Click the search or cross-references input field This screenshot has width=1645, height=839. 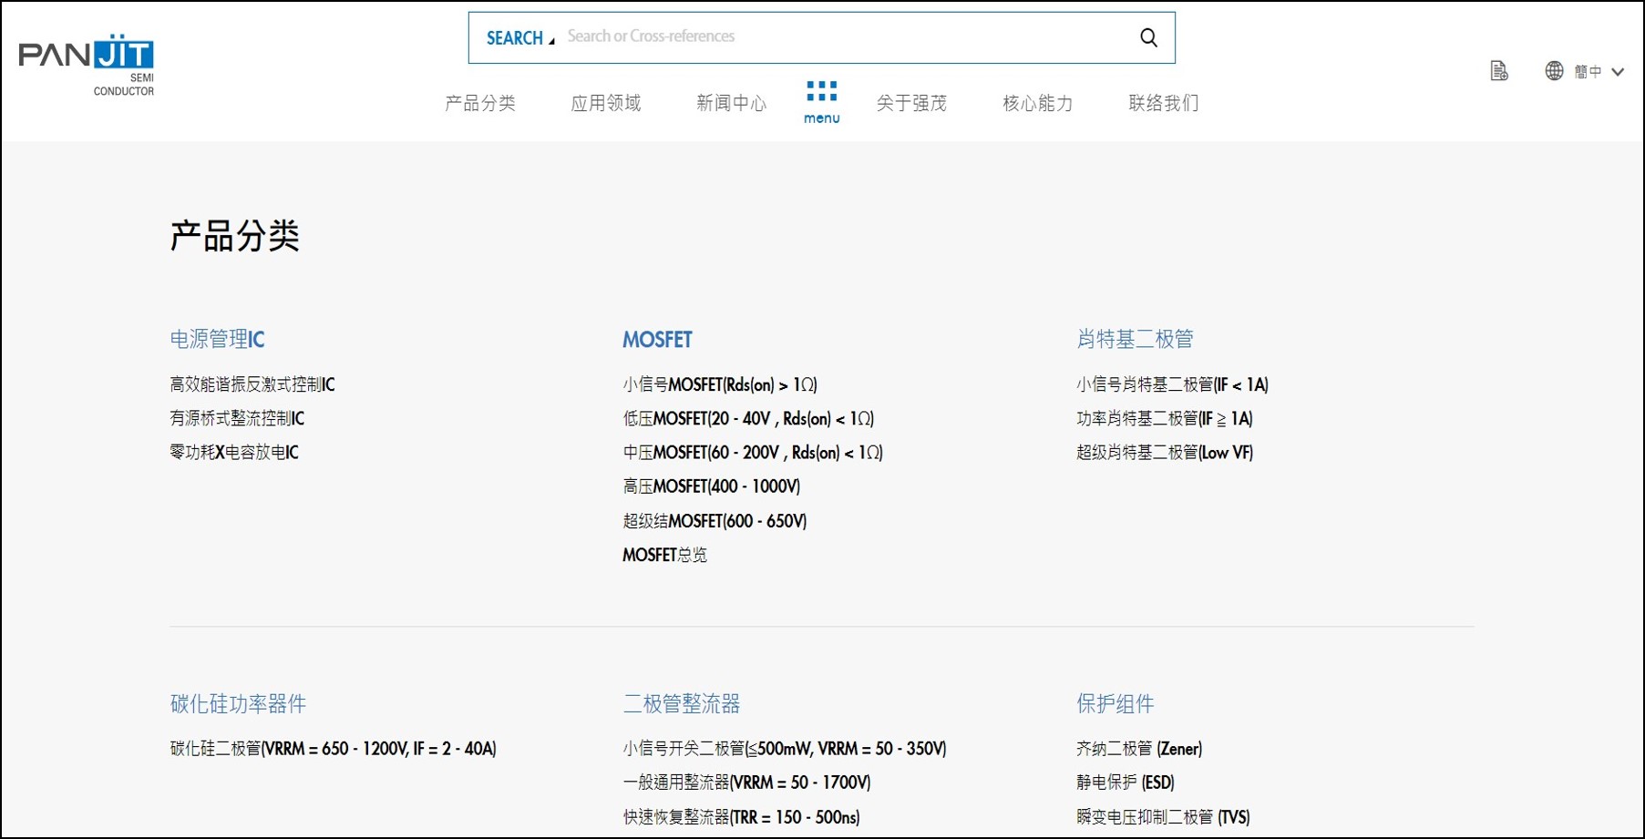tap(838, 36)
